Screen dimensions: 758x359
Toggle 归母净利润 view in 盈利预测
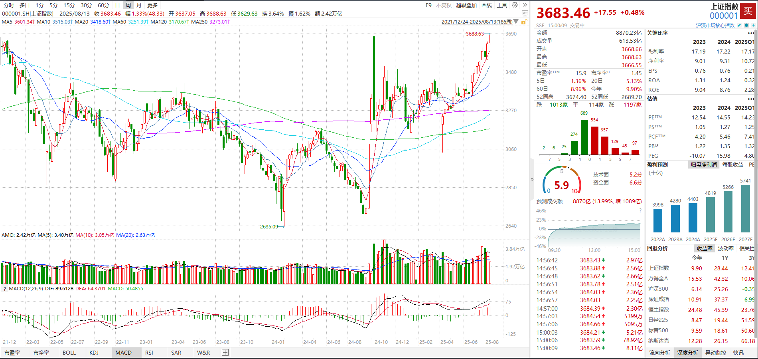[704, 165]
